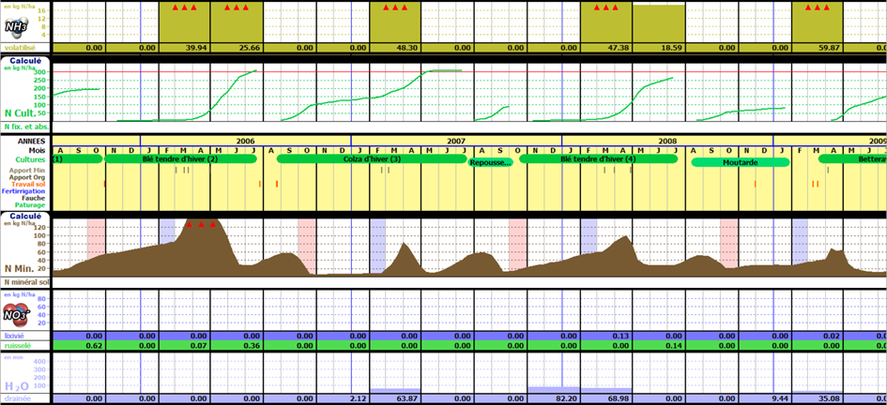The width and height of the screenshot is (887, 405).
Task: Click the 2007 year header
Action: tap(456, 141)
